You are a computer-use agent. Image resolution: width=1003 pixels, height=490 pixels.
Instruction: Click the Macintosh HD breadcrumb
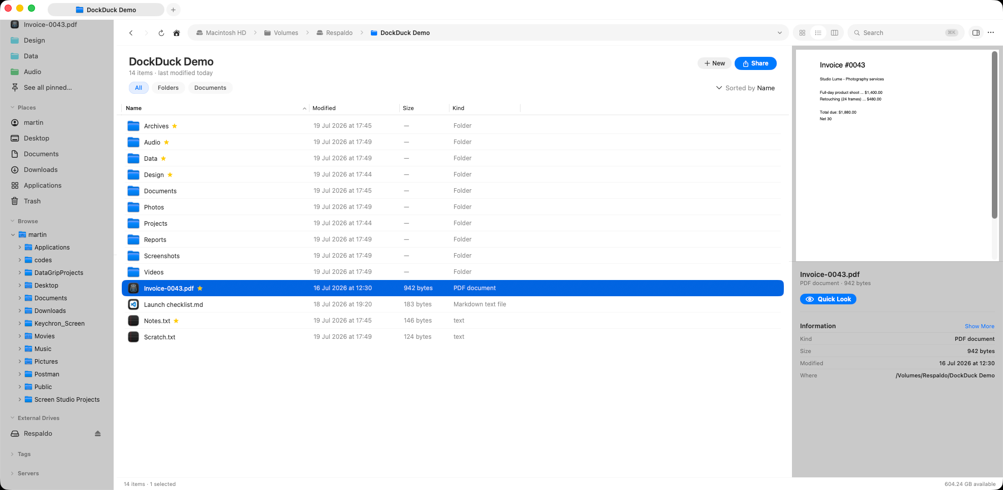tap(221, 33)
